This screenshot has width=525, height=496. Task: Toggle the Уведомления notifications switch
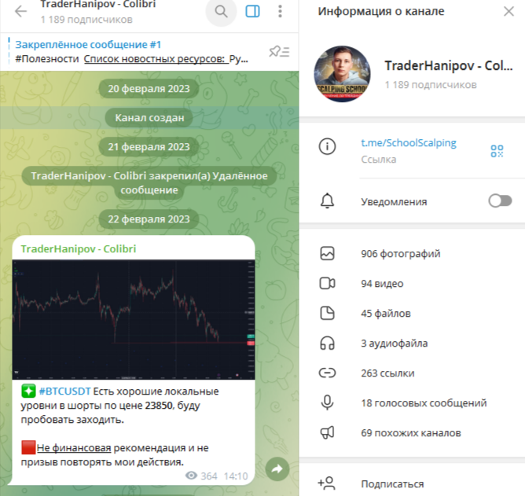(x=500, y=201)
